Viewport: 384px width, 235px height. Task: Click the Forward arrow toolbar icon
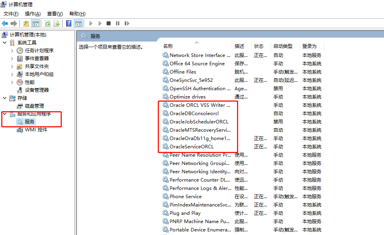pos(14,23)
